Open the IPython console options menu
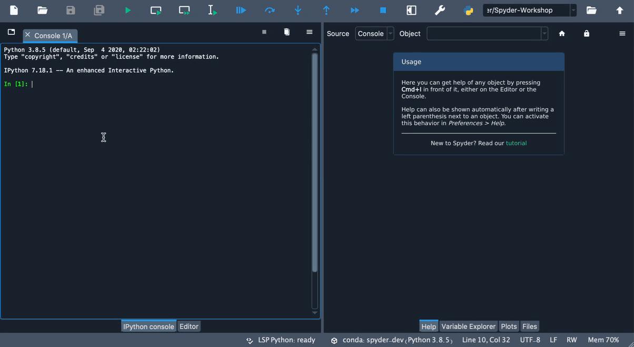This screenshot has height=347, width=634. point(309,32)
